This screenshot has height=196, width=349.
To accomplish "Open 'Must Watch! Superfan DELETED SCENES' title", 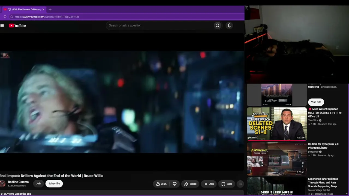I will click(x=325, y=113).
